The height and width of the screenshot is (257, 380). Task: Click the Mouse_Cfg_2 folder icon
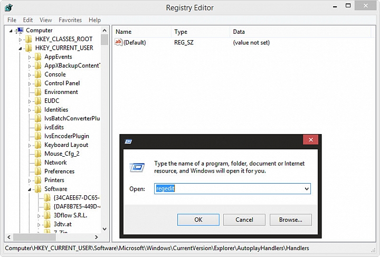[x=38, y=154]
